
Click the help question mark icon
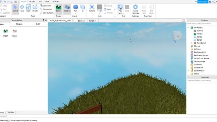click(210, 2)
